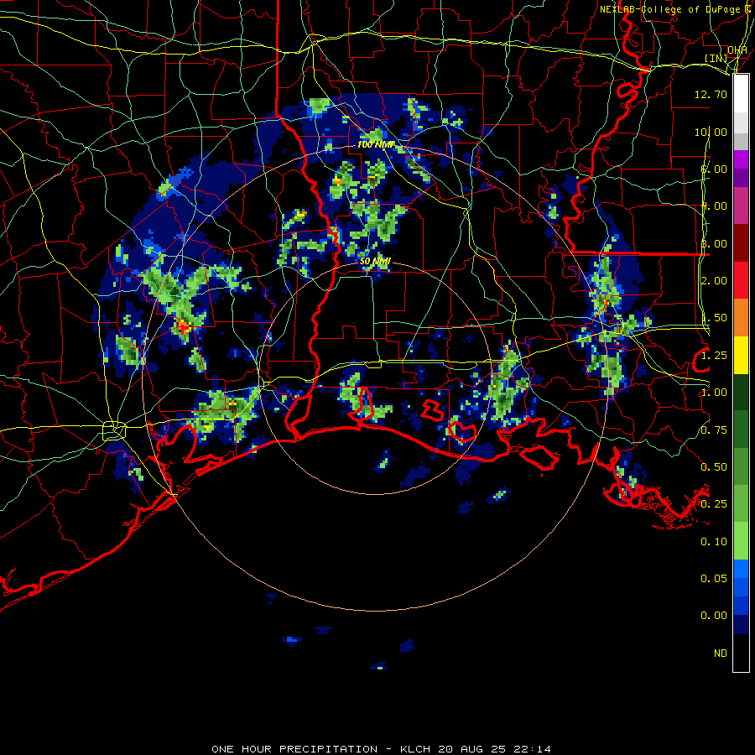Image resolution: width=755 pixels, height=755 pixels.
Task: Pick the darkest green swatch below 1.00
Action: [x=741, y=392]
